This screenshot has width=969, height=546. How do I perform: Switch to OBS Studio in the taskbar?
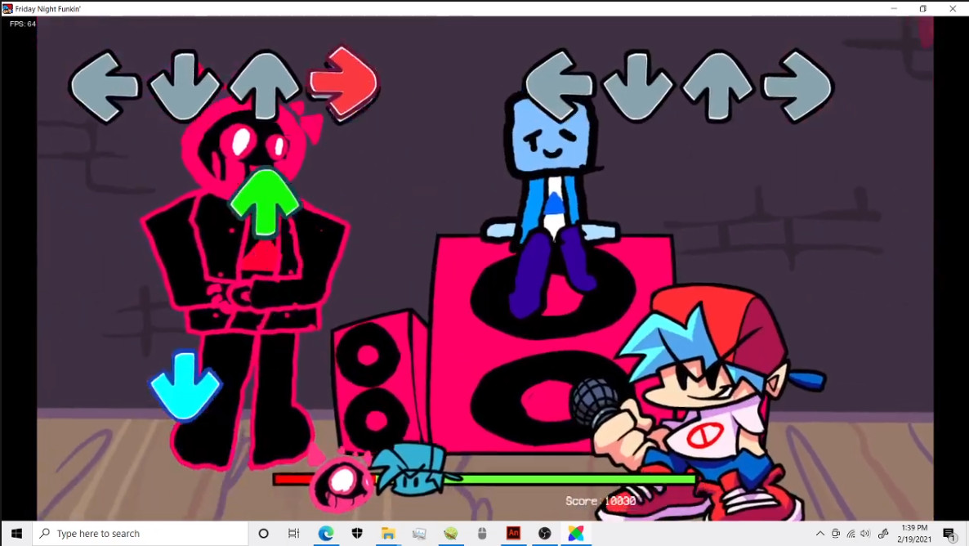coord(544,533)
